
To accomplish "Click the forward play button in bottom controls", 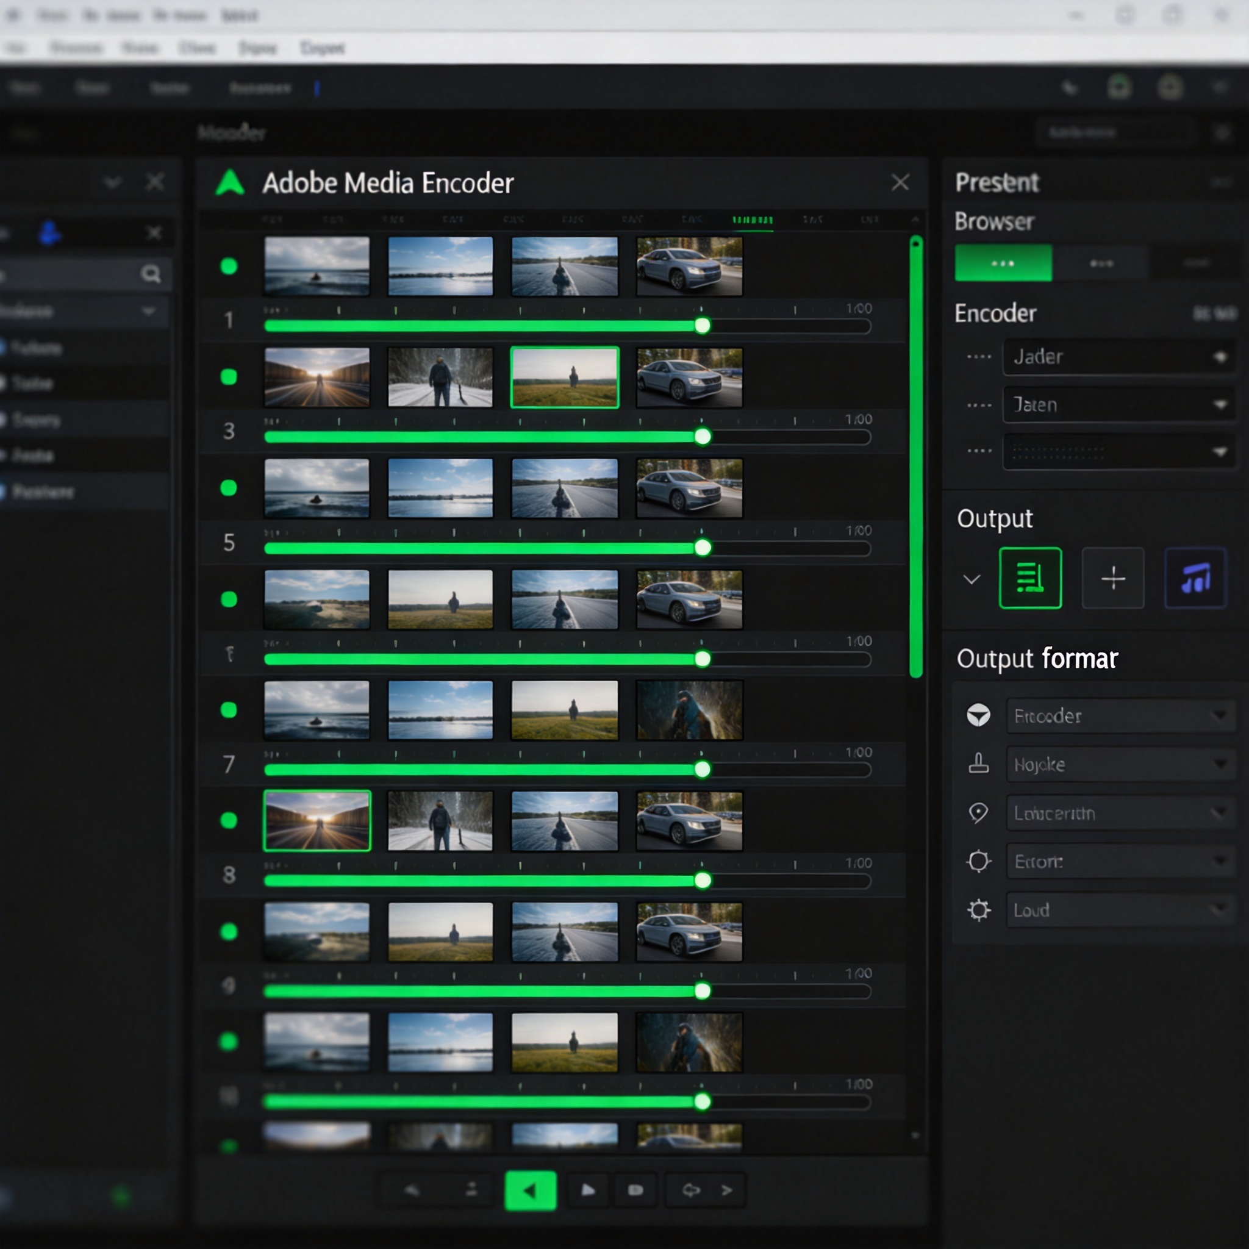I will (x=588, y=1190).
